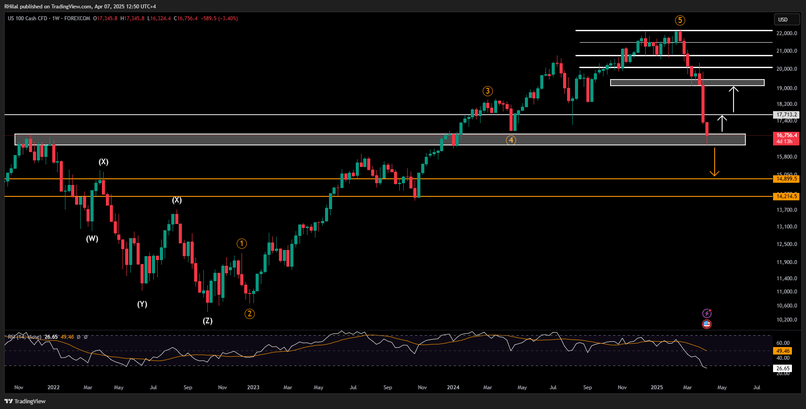Click the 2023 label on time axis
The height and width of the screenshot is (409, 806).
253,387
